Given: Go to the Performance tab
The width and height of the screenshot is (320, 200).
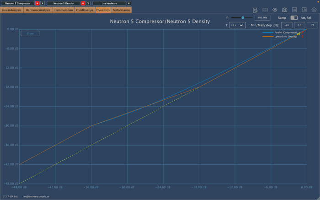Looking at the screenshot, I should coord(121,10).
